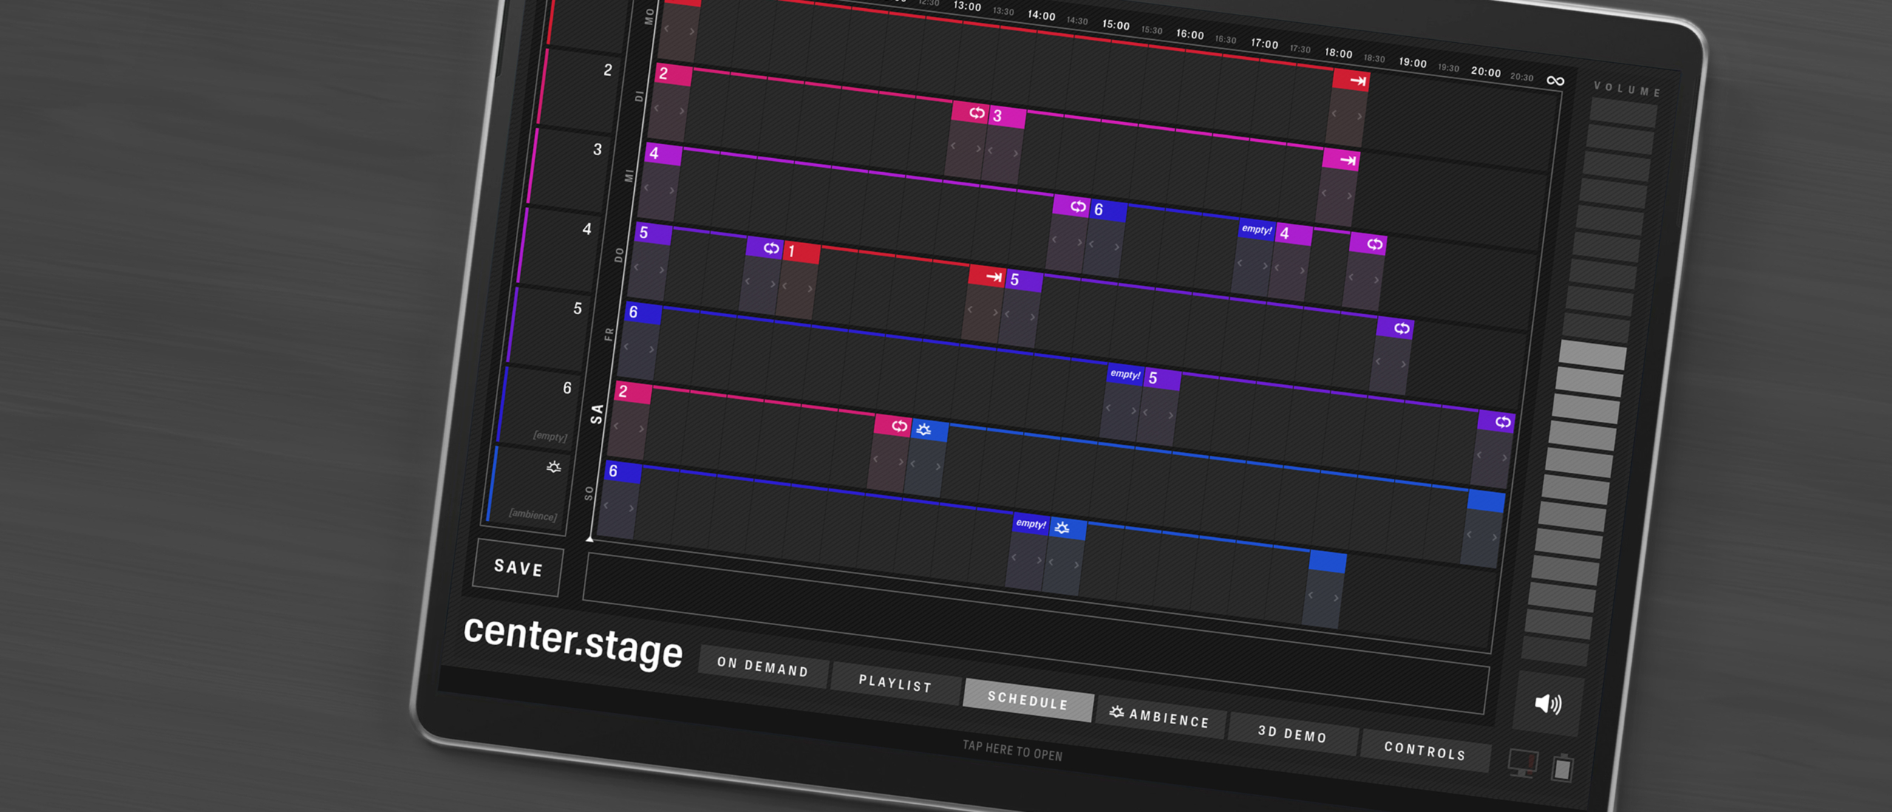The image size is (1892, 812).
Task: Click the ambience sun block in SO row
Action: [x=1068, y=528]
